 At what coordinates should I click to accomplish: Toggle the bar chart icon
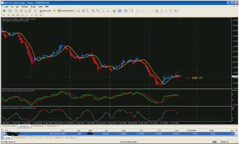pos(78,11)
